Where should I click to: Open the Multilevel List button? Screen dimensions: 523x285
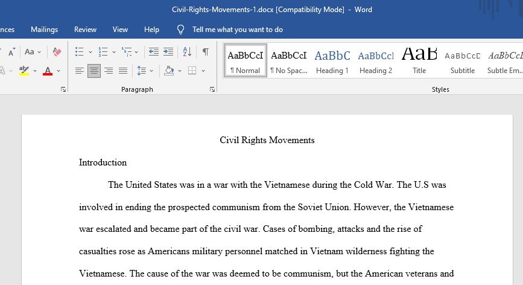pos(127,52)
